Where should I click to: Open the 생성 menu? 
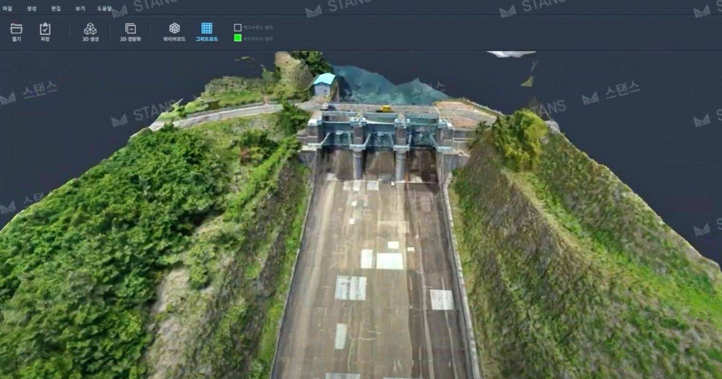pyautogui.click(x=31, y=9)
